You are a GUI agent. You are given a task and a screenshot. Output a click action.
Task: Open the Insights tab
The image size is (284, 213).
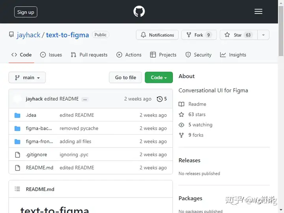pos(233,55)
